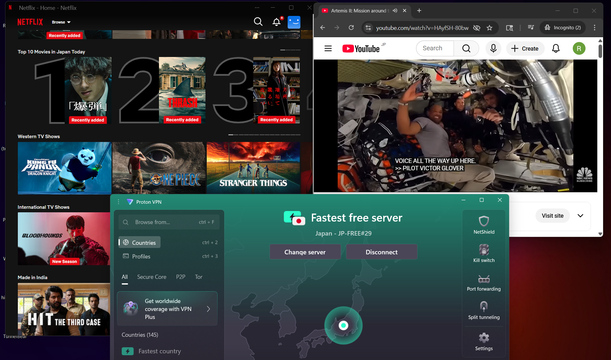The width and height of the screenshot is (611, 360).
Task: Open Kung Fu Panda Dragon Knight thumbnail
Action: tap(65, 168)
